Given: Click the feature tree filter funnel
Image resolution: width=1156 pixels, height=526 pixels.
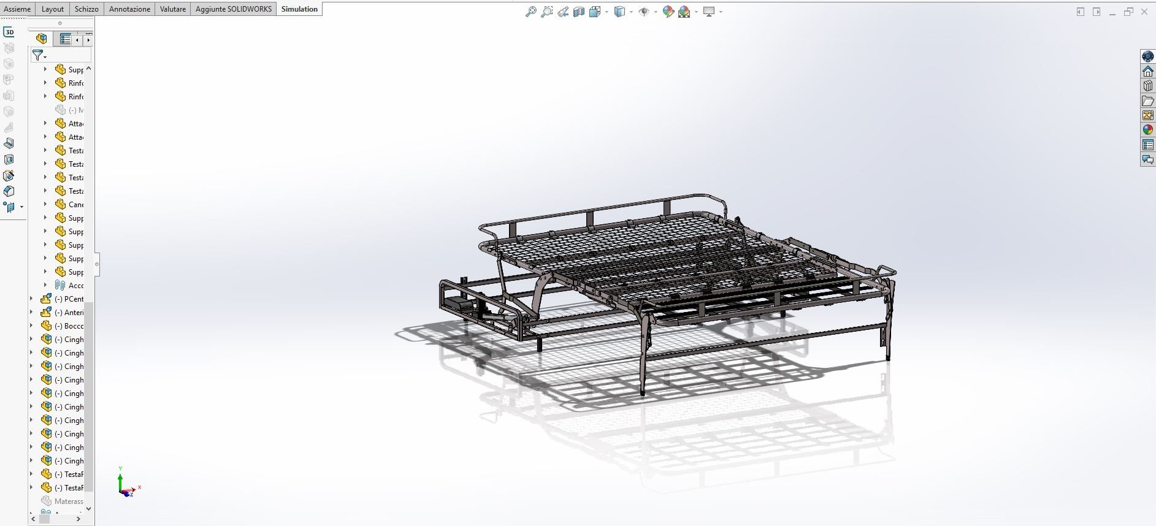Looking at the screenshot, I should [x=38, y=55].
